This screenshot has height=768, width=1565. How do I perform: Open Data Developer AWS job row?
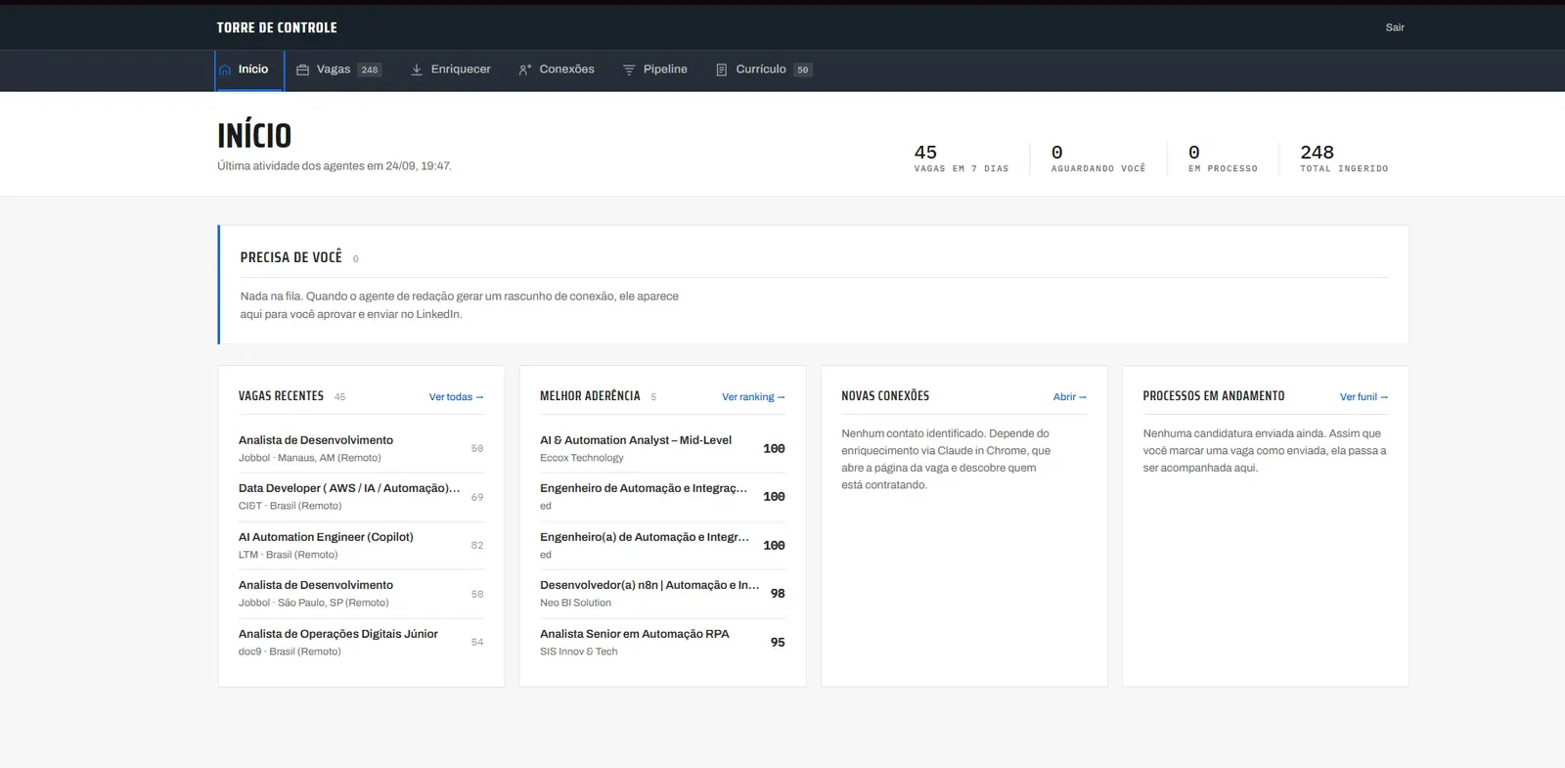[x=361, y=497]
